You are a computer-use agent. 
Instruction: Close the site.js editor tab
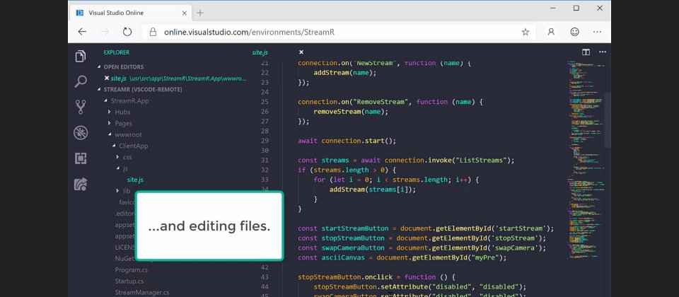(x=301, y=52)
